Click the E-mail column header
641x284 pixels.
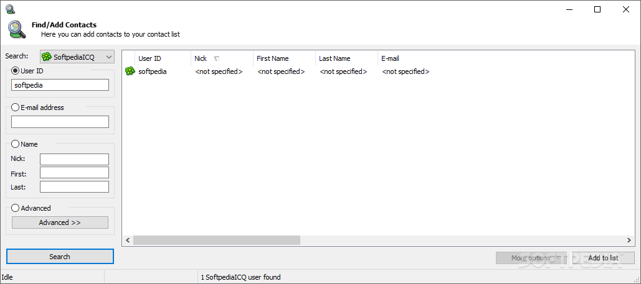[409, 58]
